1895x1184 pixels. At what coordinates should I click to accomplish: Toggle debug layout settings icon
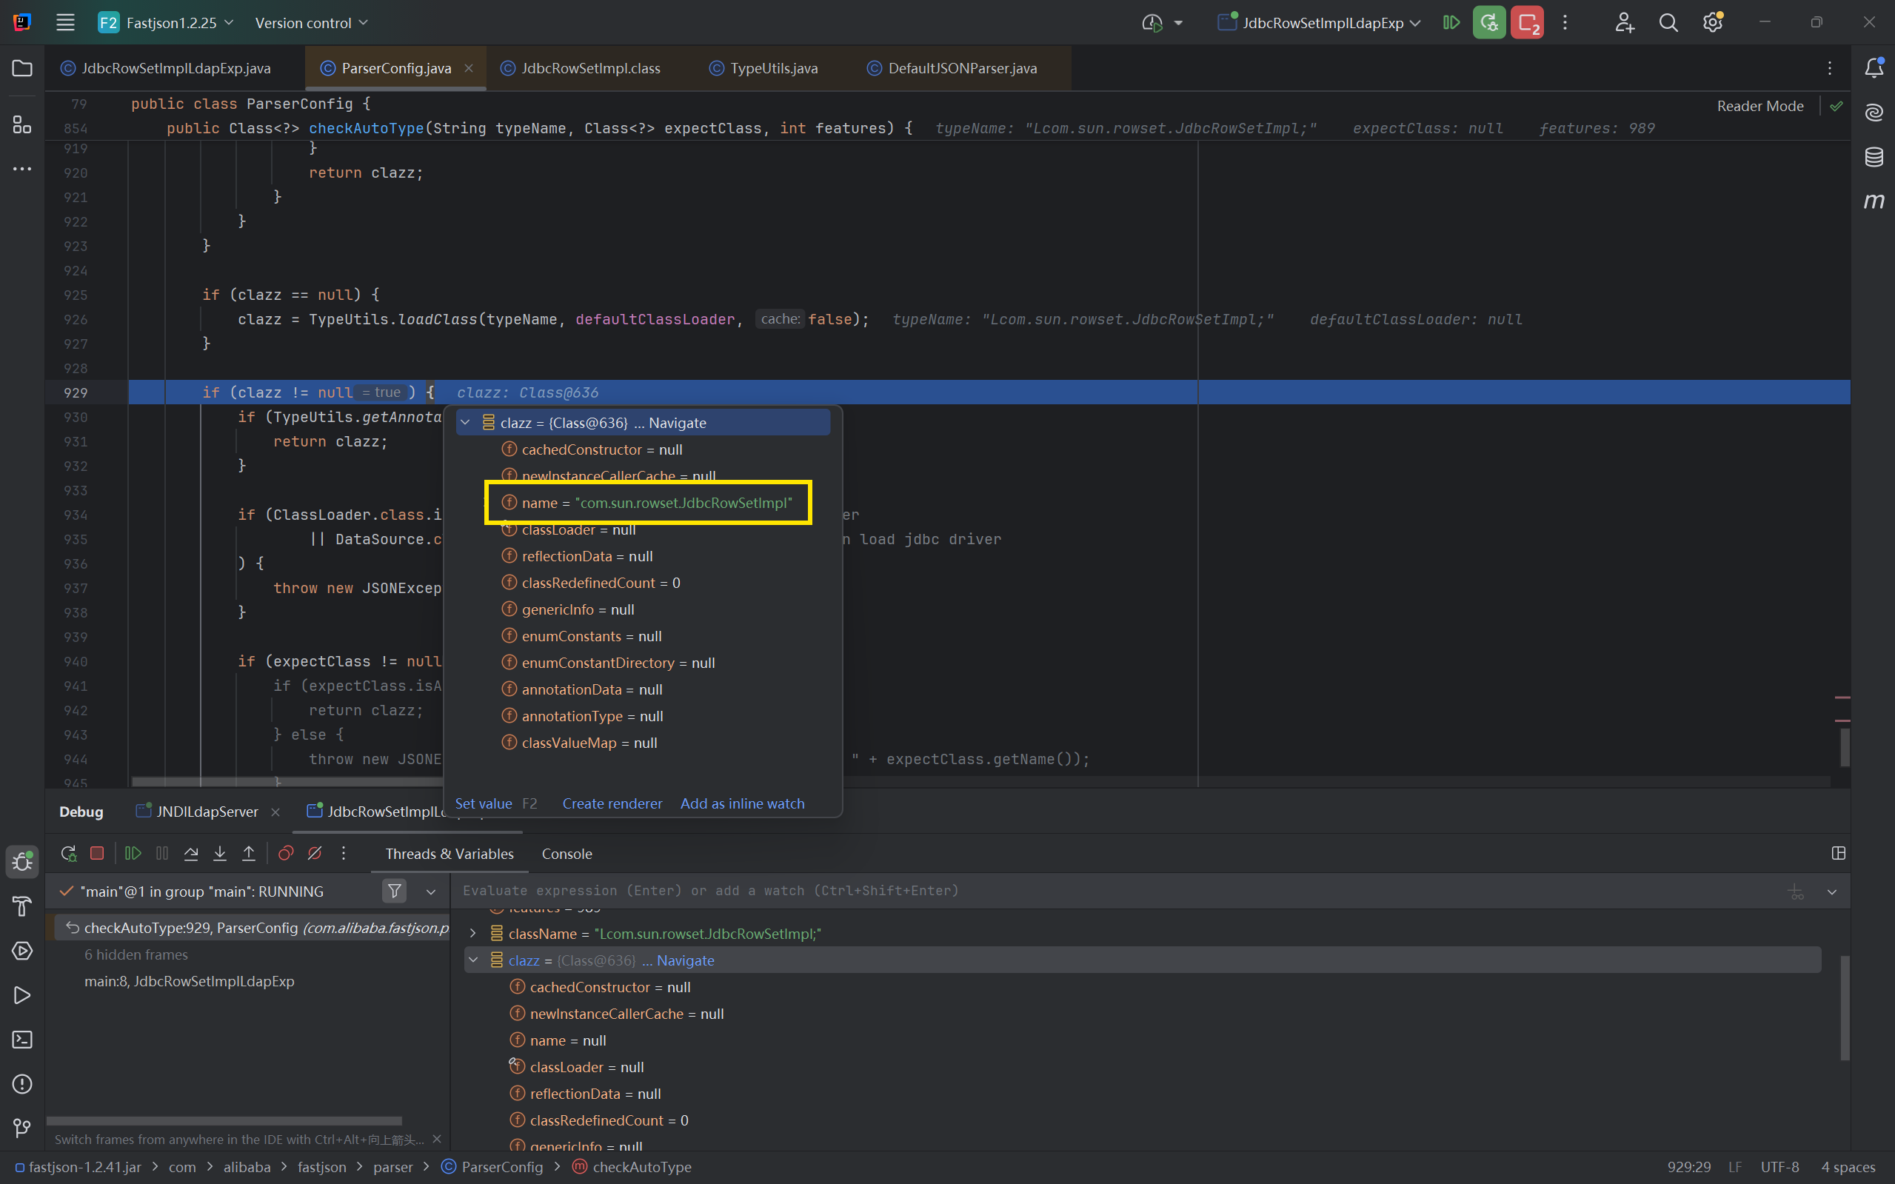click(1839, 854)
